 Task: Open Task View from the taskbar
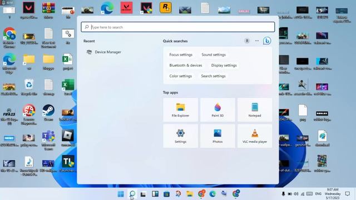coord(144,194)
